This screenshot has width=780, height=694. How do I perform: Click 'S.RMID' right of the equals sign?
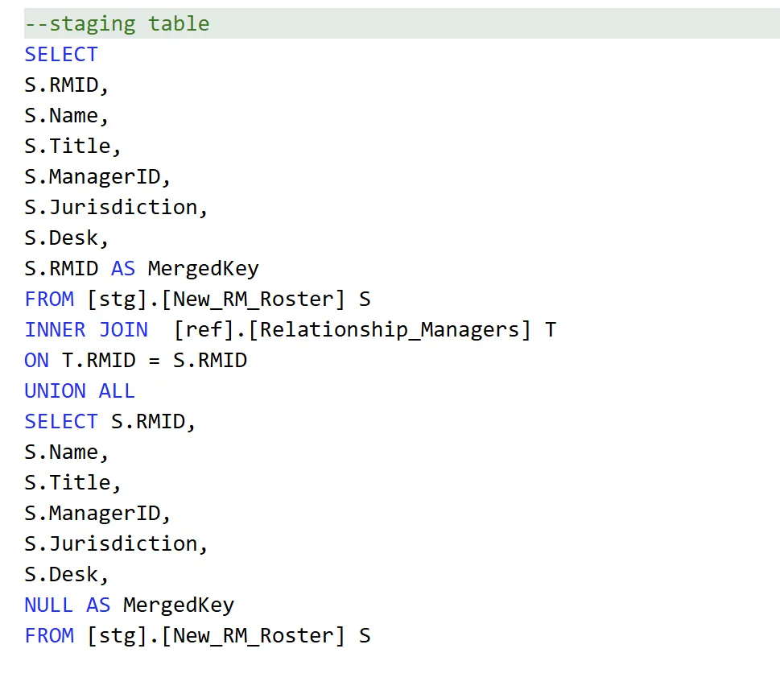tap(210, 361)
